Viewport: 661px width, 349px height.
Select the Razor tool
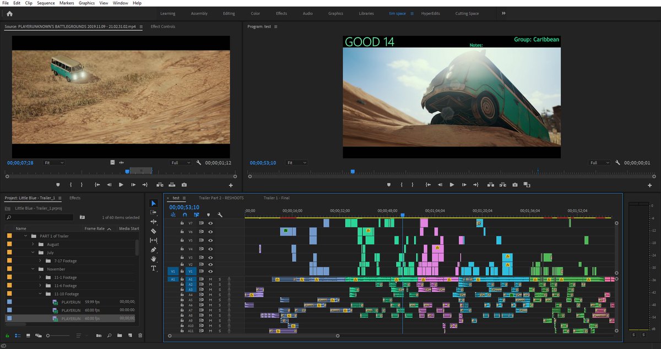click(x=154, y=231)
